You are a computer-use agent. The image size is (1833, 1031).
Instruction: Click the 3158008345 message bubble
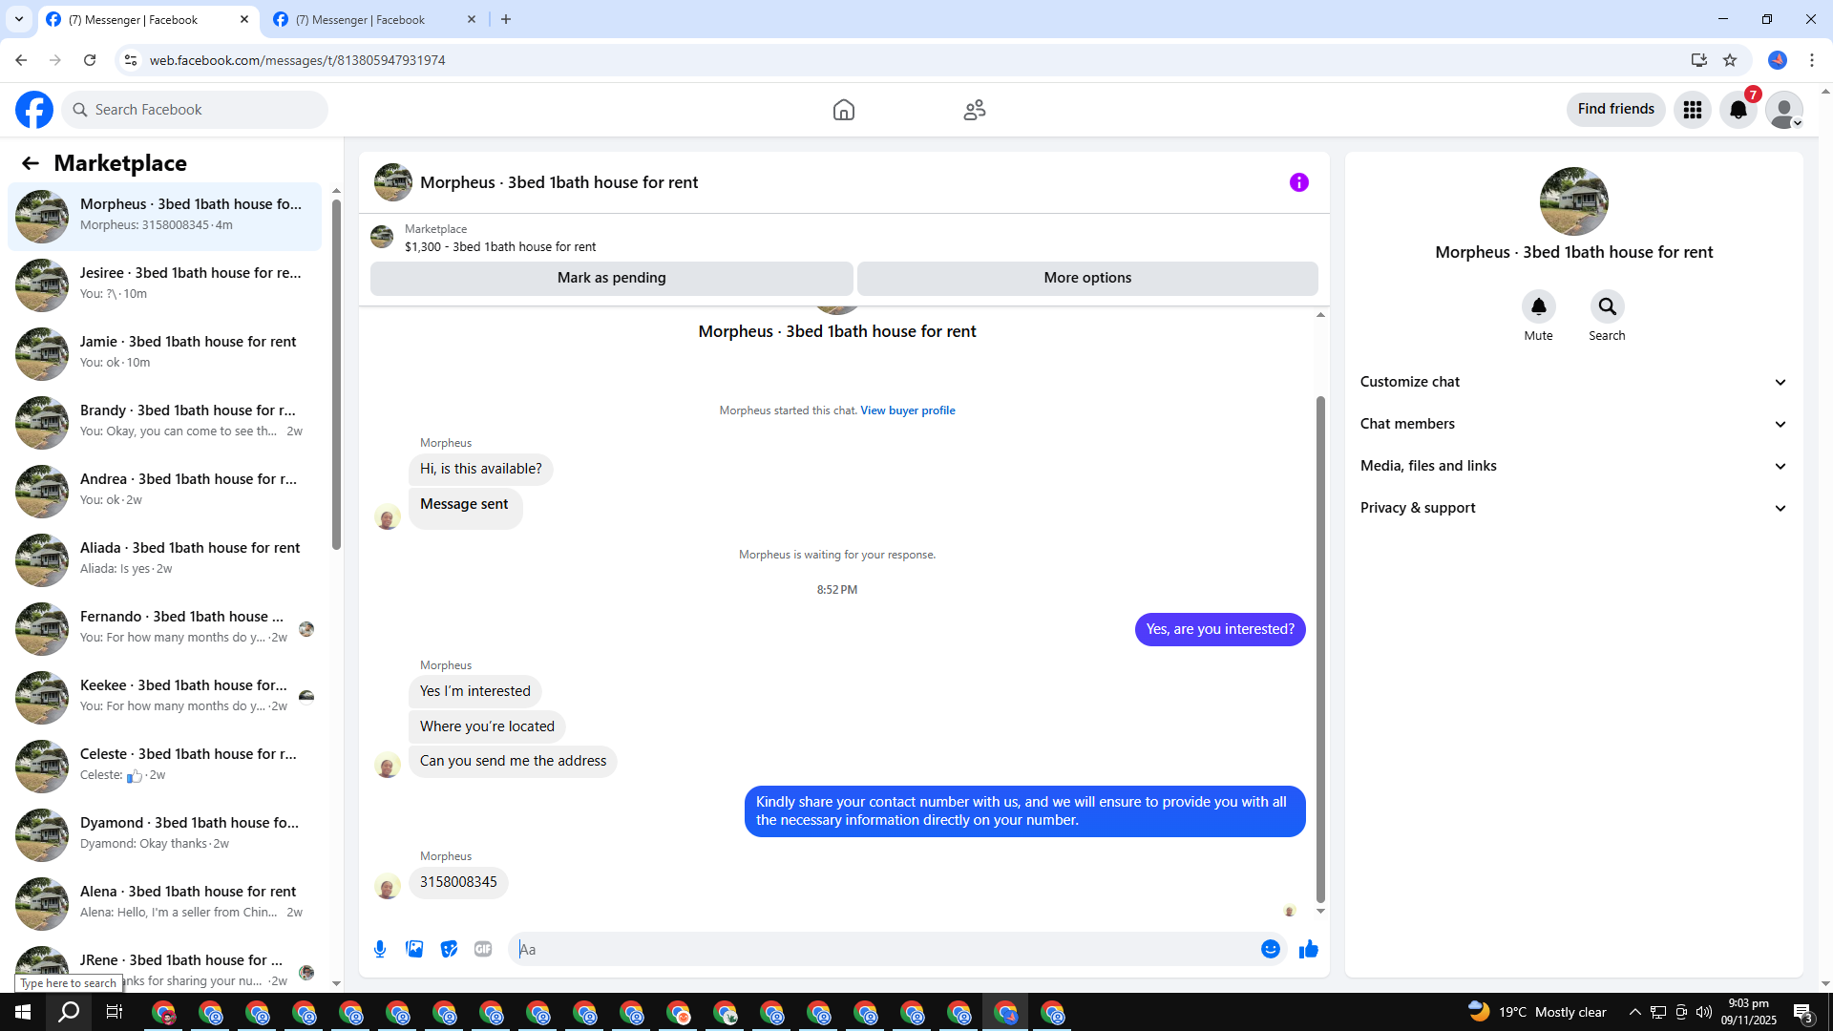coord(458,882)
